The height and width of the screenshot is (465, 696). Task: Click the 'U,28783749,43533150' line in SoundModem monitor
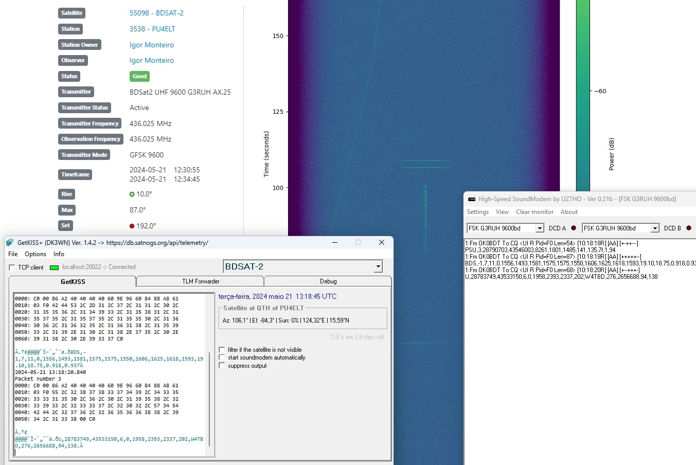click(561, 277)
